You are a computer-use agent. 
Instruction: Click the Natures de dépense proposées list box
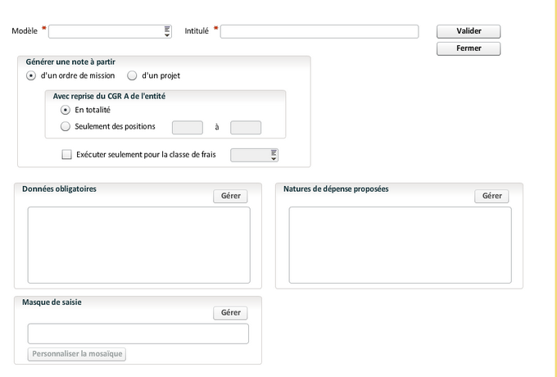point(400,244)
